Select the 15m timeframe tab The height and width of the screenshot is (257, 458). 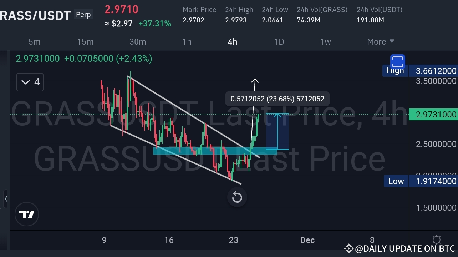[85, 42]
